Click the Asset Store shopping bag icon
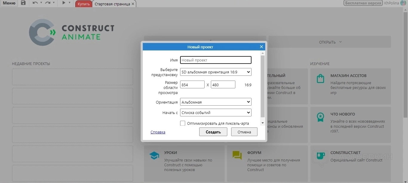408x183 pixels. tap(320, 79)
